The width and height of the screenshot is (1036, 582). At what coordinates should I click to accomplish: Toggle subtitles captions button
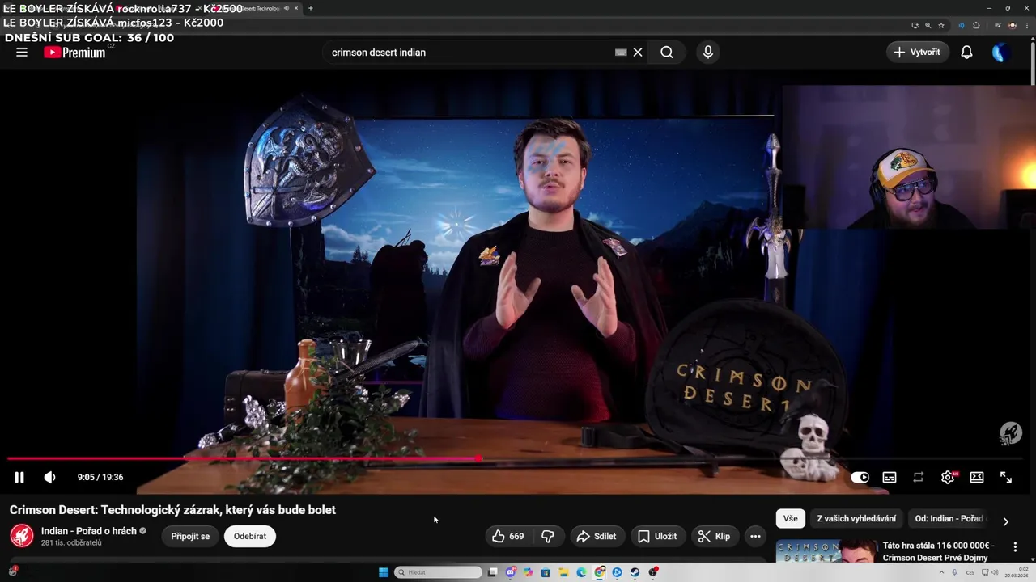890,477
